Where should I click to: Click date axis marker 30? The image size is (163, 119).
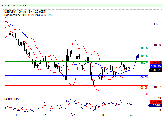132,115
